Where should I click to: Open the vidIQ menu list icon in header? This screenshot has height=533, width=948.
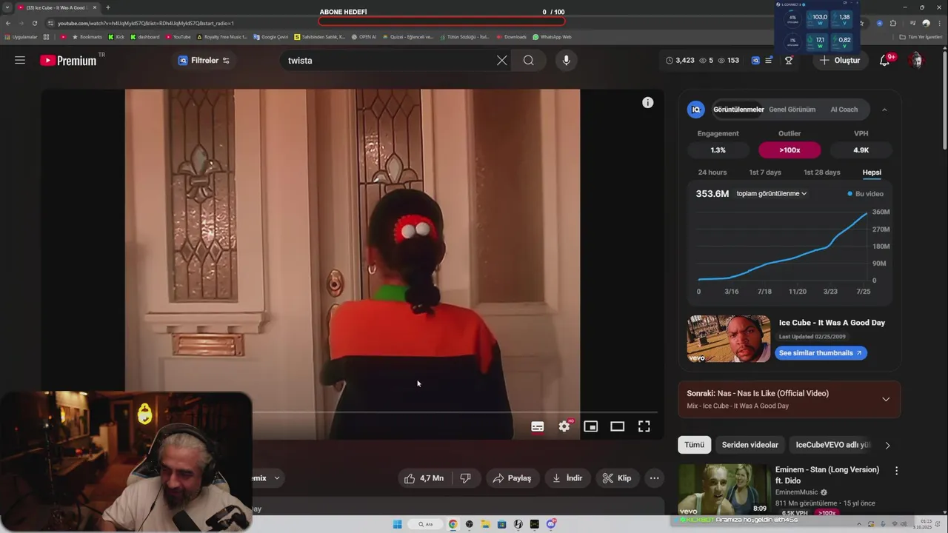769,60
